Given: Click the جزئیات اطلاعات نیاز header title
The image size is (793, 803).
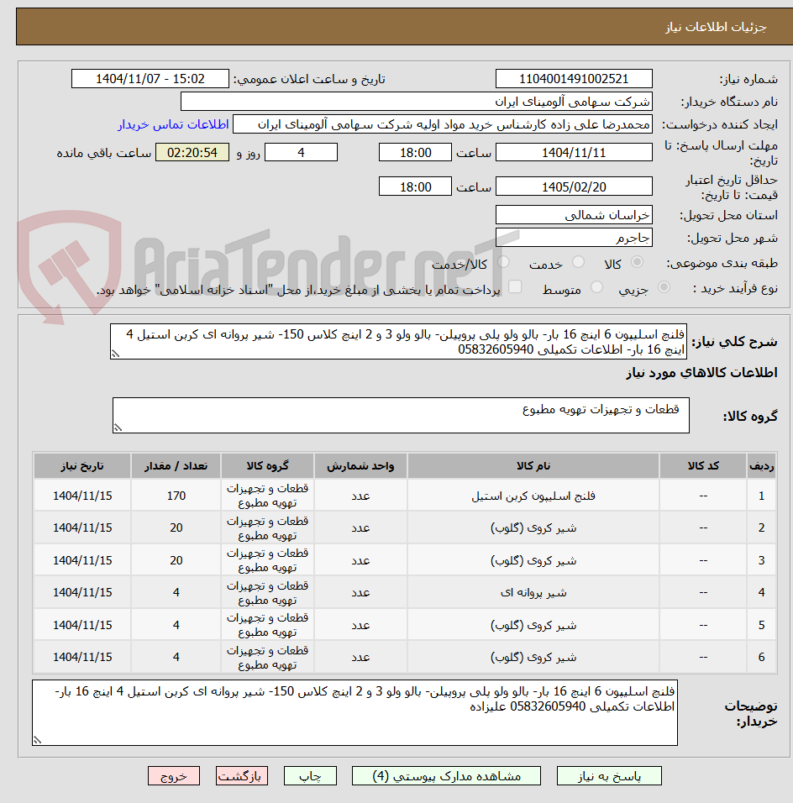Looking at the screenshot, I should tap(716, 27).
